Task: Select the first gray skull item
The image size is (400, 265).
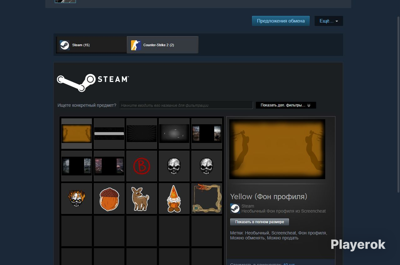Action: click(174, 166)
